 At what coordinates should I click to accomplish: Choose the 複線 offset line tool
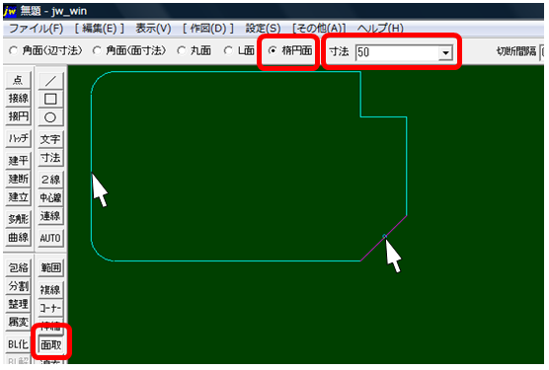tap(50, 290)
